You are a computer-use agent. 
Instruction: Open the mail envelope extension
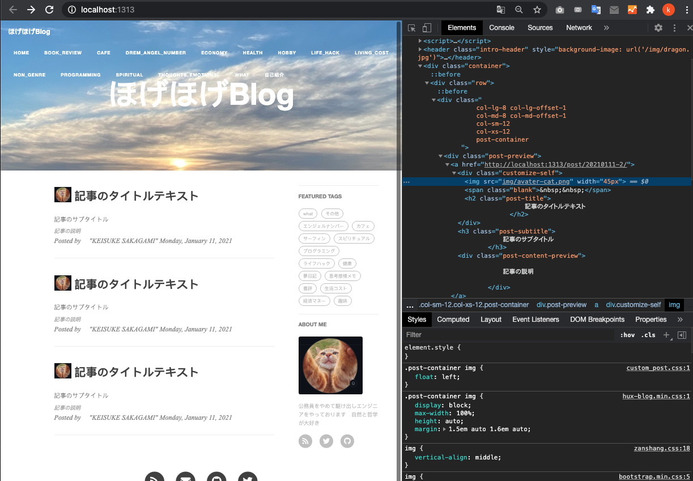coord(614,10)
